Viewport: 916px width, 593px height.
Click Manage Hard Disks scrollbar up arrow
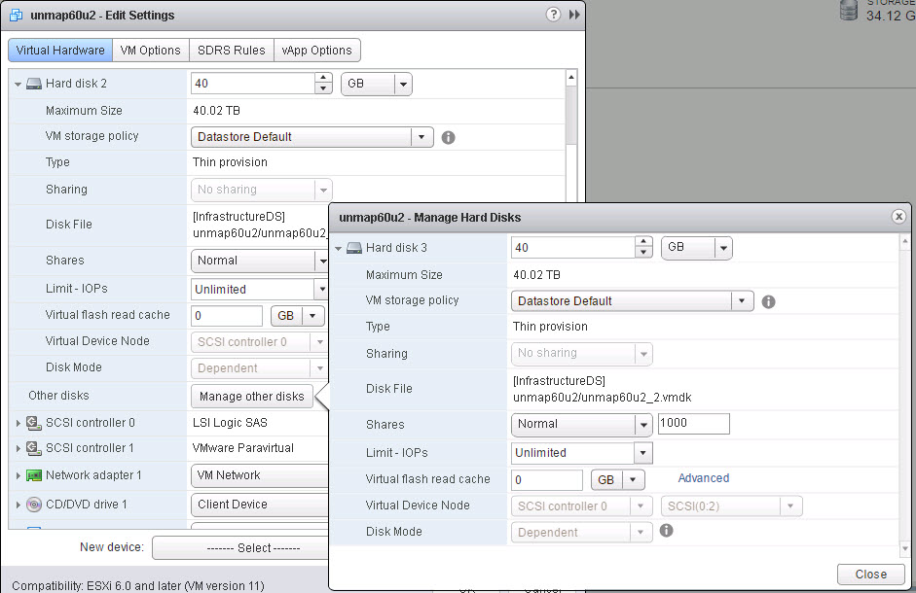coord(904,240)
